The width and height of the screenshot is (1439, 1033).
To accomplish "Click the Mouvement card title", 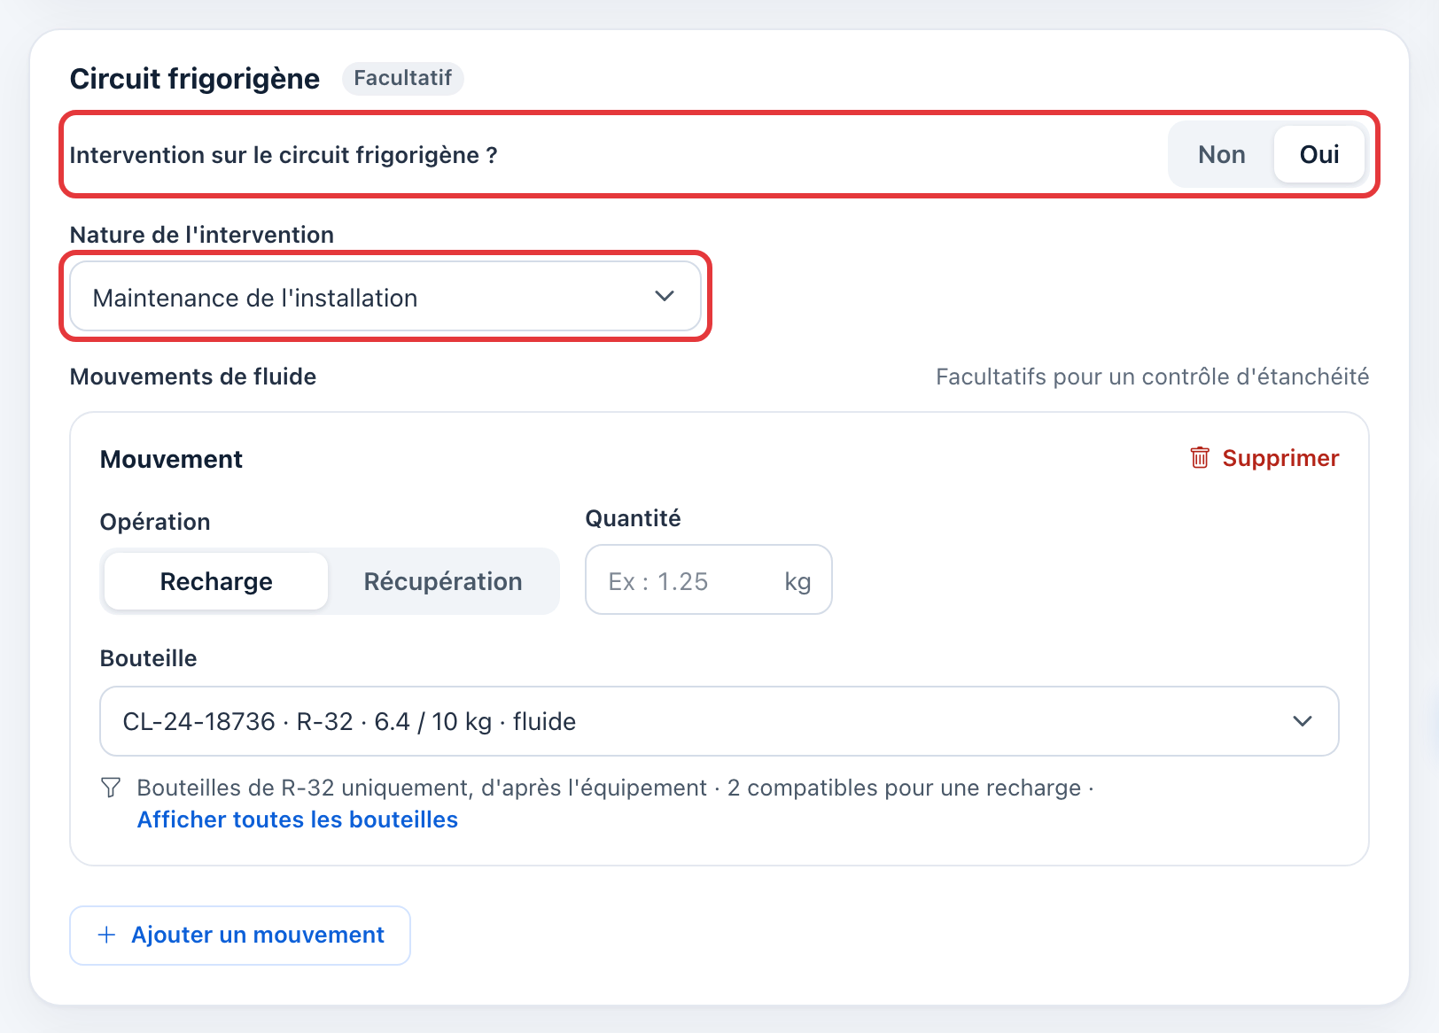I will point(171,459).
